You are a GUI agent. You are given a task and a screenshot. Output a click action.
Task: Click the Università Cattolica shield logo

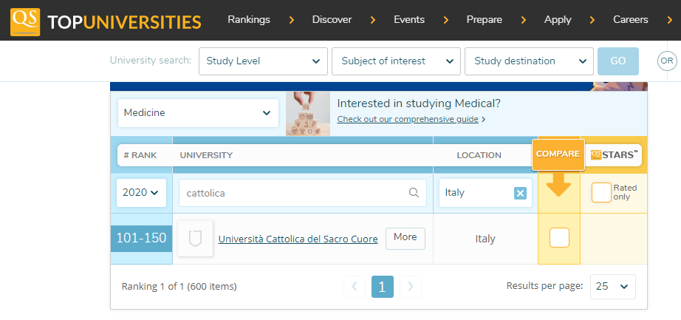[x=195, y=239]
